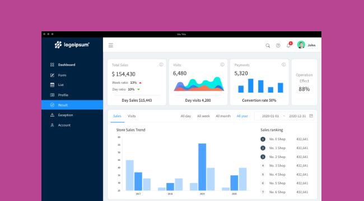This screenshot has height=201, width=364.
Task: Click the Profile card icon in sidebar
Action: click(x=52, y=95)
